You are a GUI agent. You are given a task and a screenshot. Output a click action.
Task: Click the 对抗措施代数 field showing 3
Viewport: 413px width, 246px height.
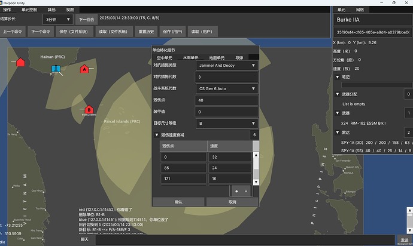point(227,77)
